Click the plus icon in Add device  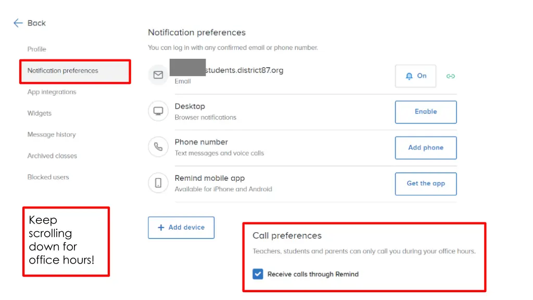click(x=161, y=228)
